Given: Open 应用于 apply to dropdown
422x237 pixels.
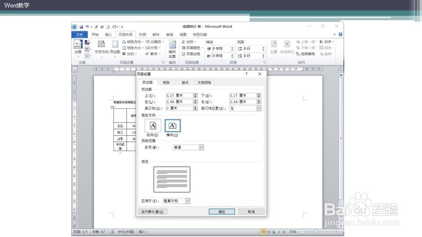Looking at the screenshot, I should click(x=176, y=201).
